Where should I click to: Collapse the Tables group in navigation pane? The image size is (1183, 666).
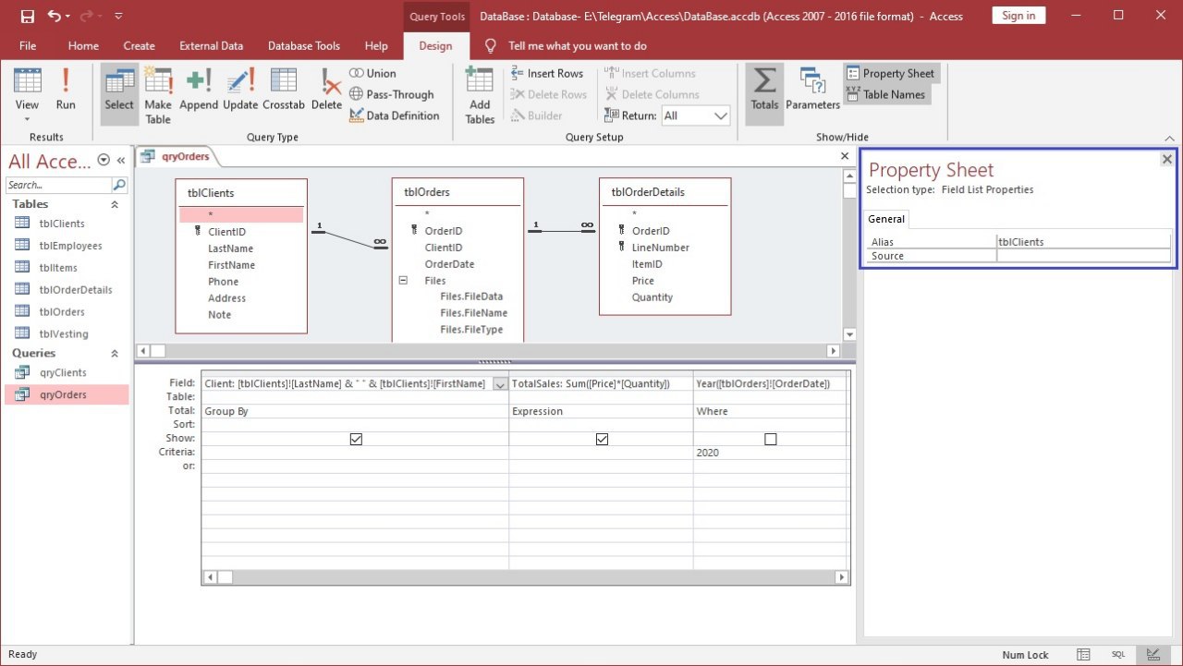coord(115,204)
